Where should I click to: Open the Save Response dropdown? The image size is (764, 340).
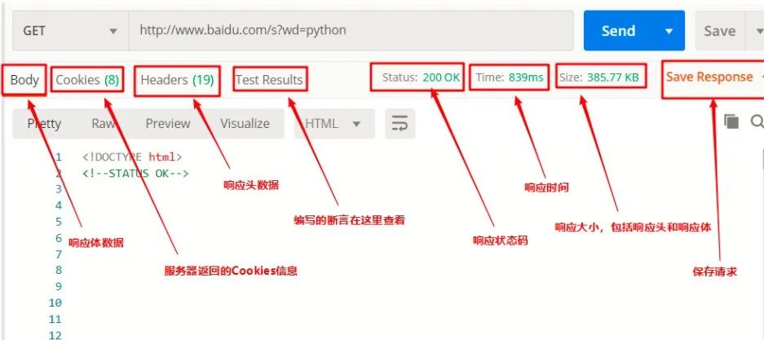pyautogui.click(x=714, y=77)
